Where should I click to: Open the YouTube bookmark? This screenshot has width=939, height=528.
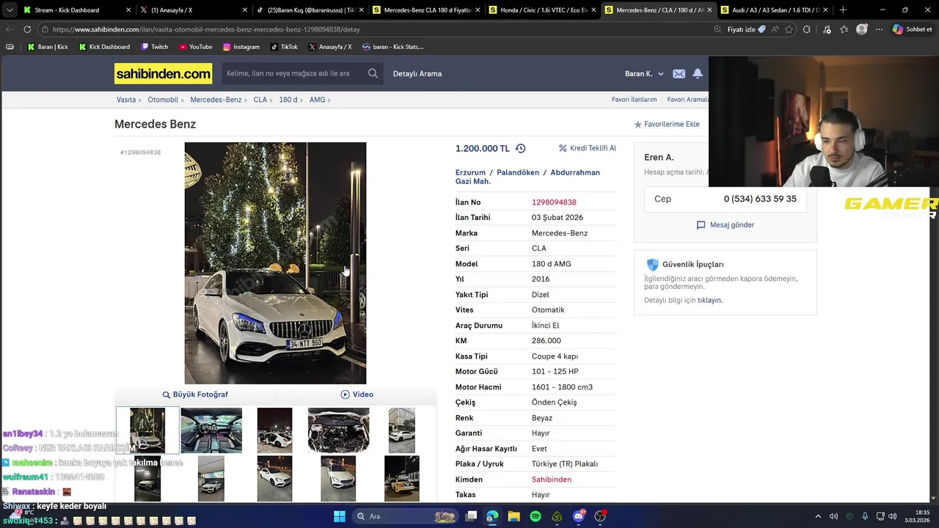click(194, 47)
